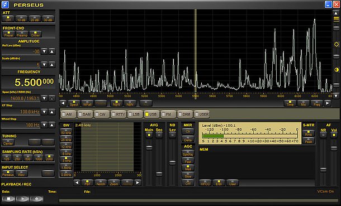Select the RTTY demodulation mode
The height and width of the screenshot is (206, 341).
point(119,114)
